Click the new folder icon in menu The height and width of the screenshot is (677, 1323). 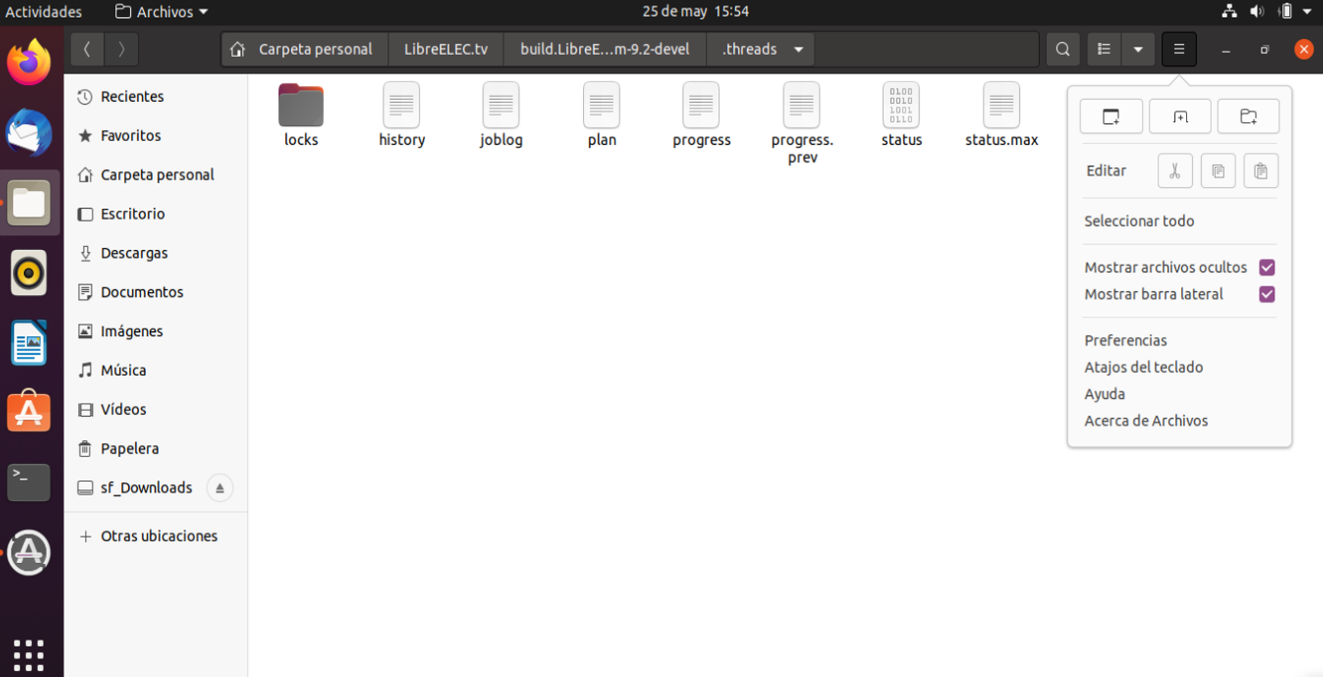tap(1248, 116)
